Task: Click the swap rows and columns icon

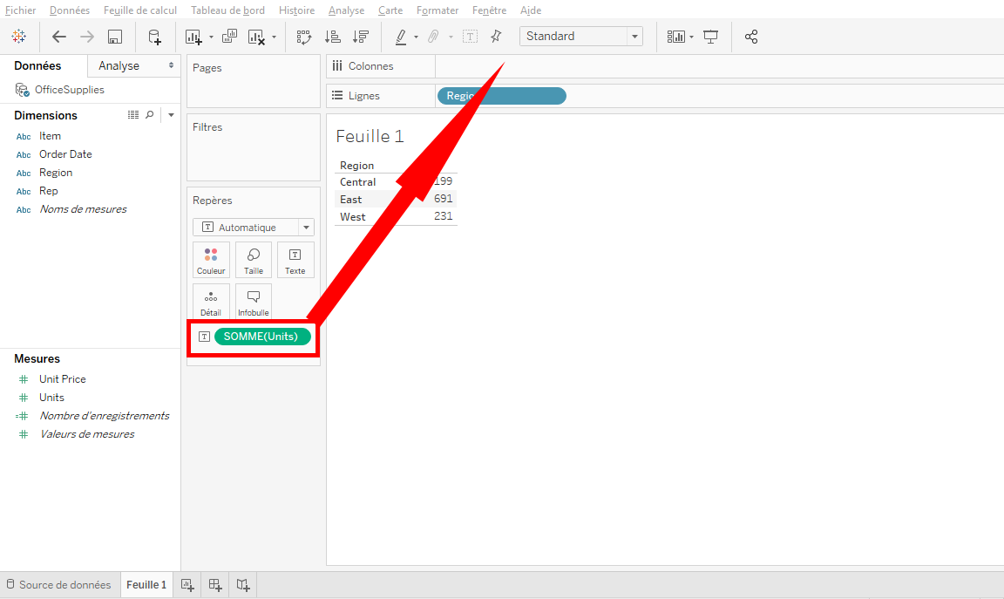Action: 303,36
